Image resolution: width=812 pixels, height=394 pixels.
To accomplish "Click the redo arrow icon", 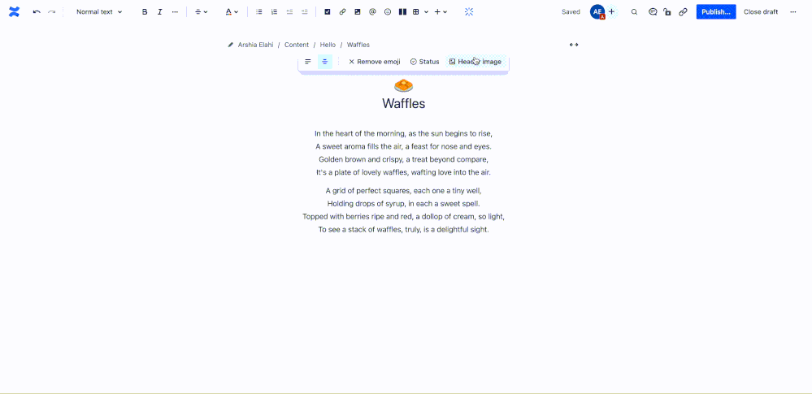I will pyautogui.click(x=52, y=12).
